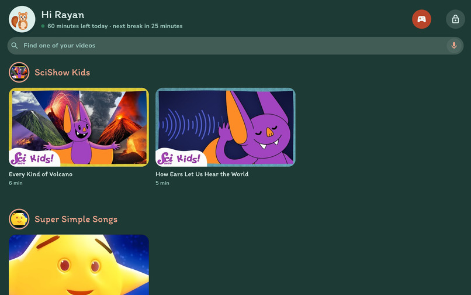Click the '5 min' duration label

[x=162, y=183]
